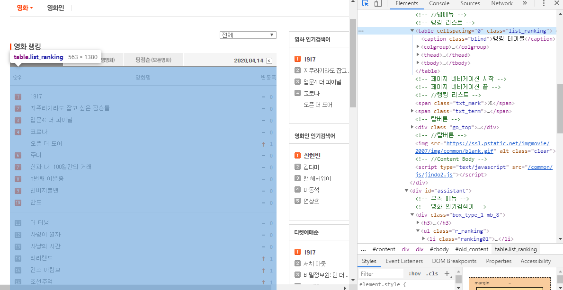Select #content breadcrumb item
The width and height of the screenshot is (563, 290).
click(x=384, y=249)
